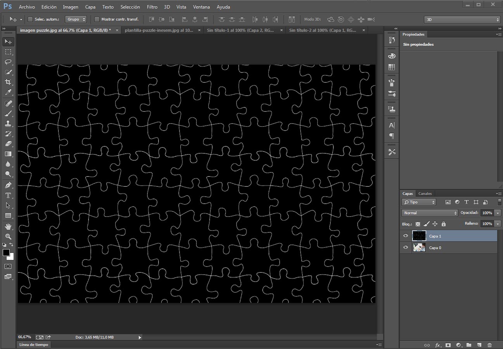Toggle visibility of Capa 1

point(405,236)
